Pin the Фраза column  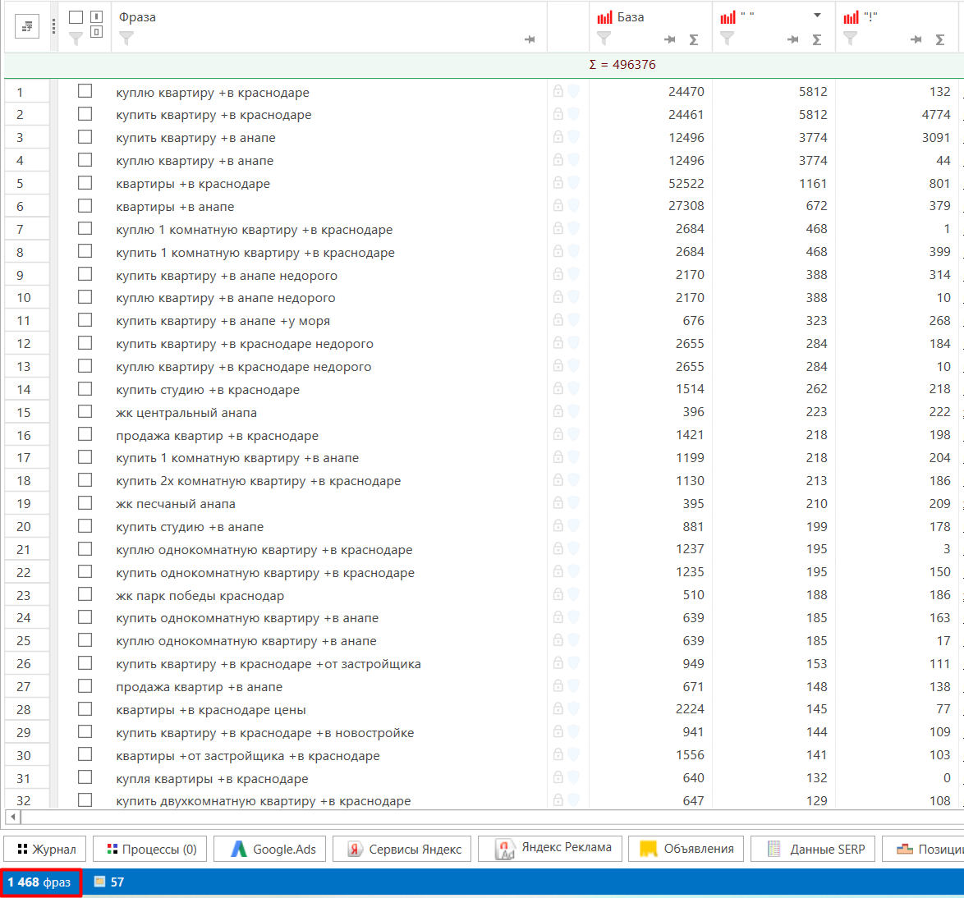coord(530,39)
